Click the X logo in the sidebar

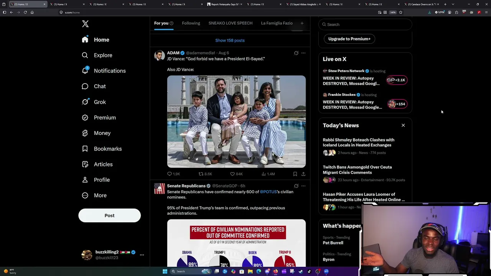85,24
